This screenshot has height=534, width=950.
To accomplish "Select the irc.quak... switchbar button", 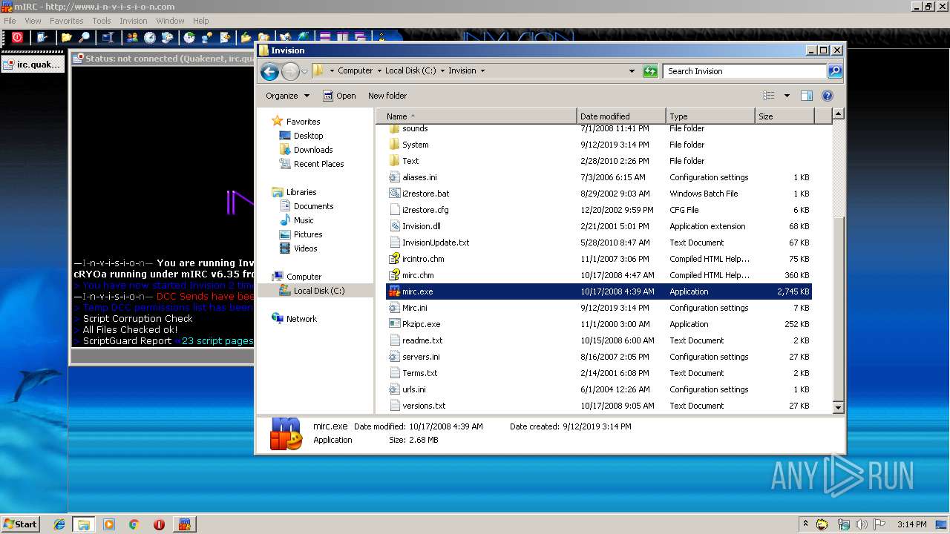I will (x=33, y=65).
